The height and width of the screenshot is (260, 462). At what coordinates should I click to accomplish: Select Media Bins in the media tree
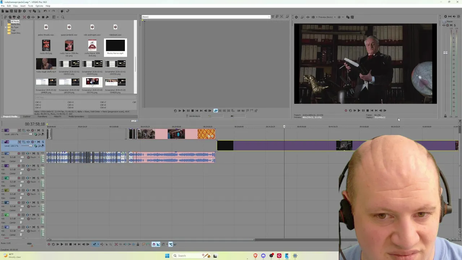[16, 24]
